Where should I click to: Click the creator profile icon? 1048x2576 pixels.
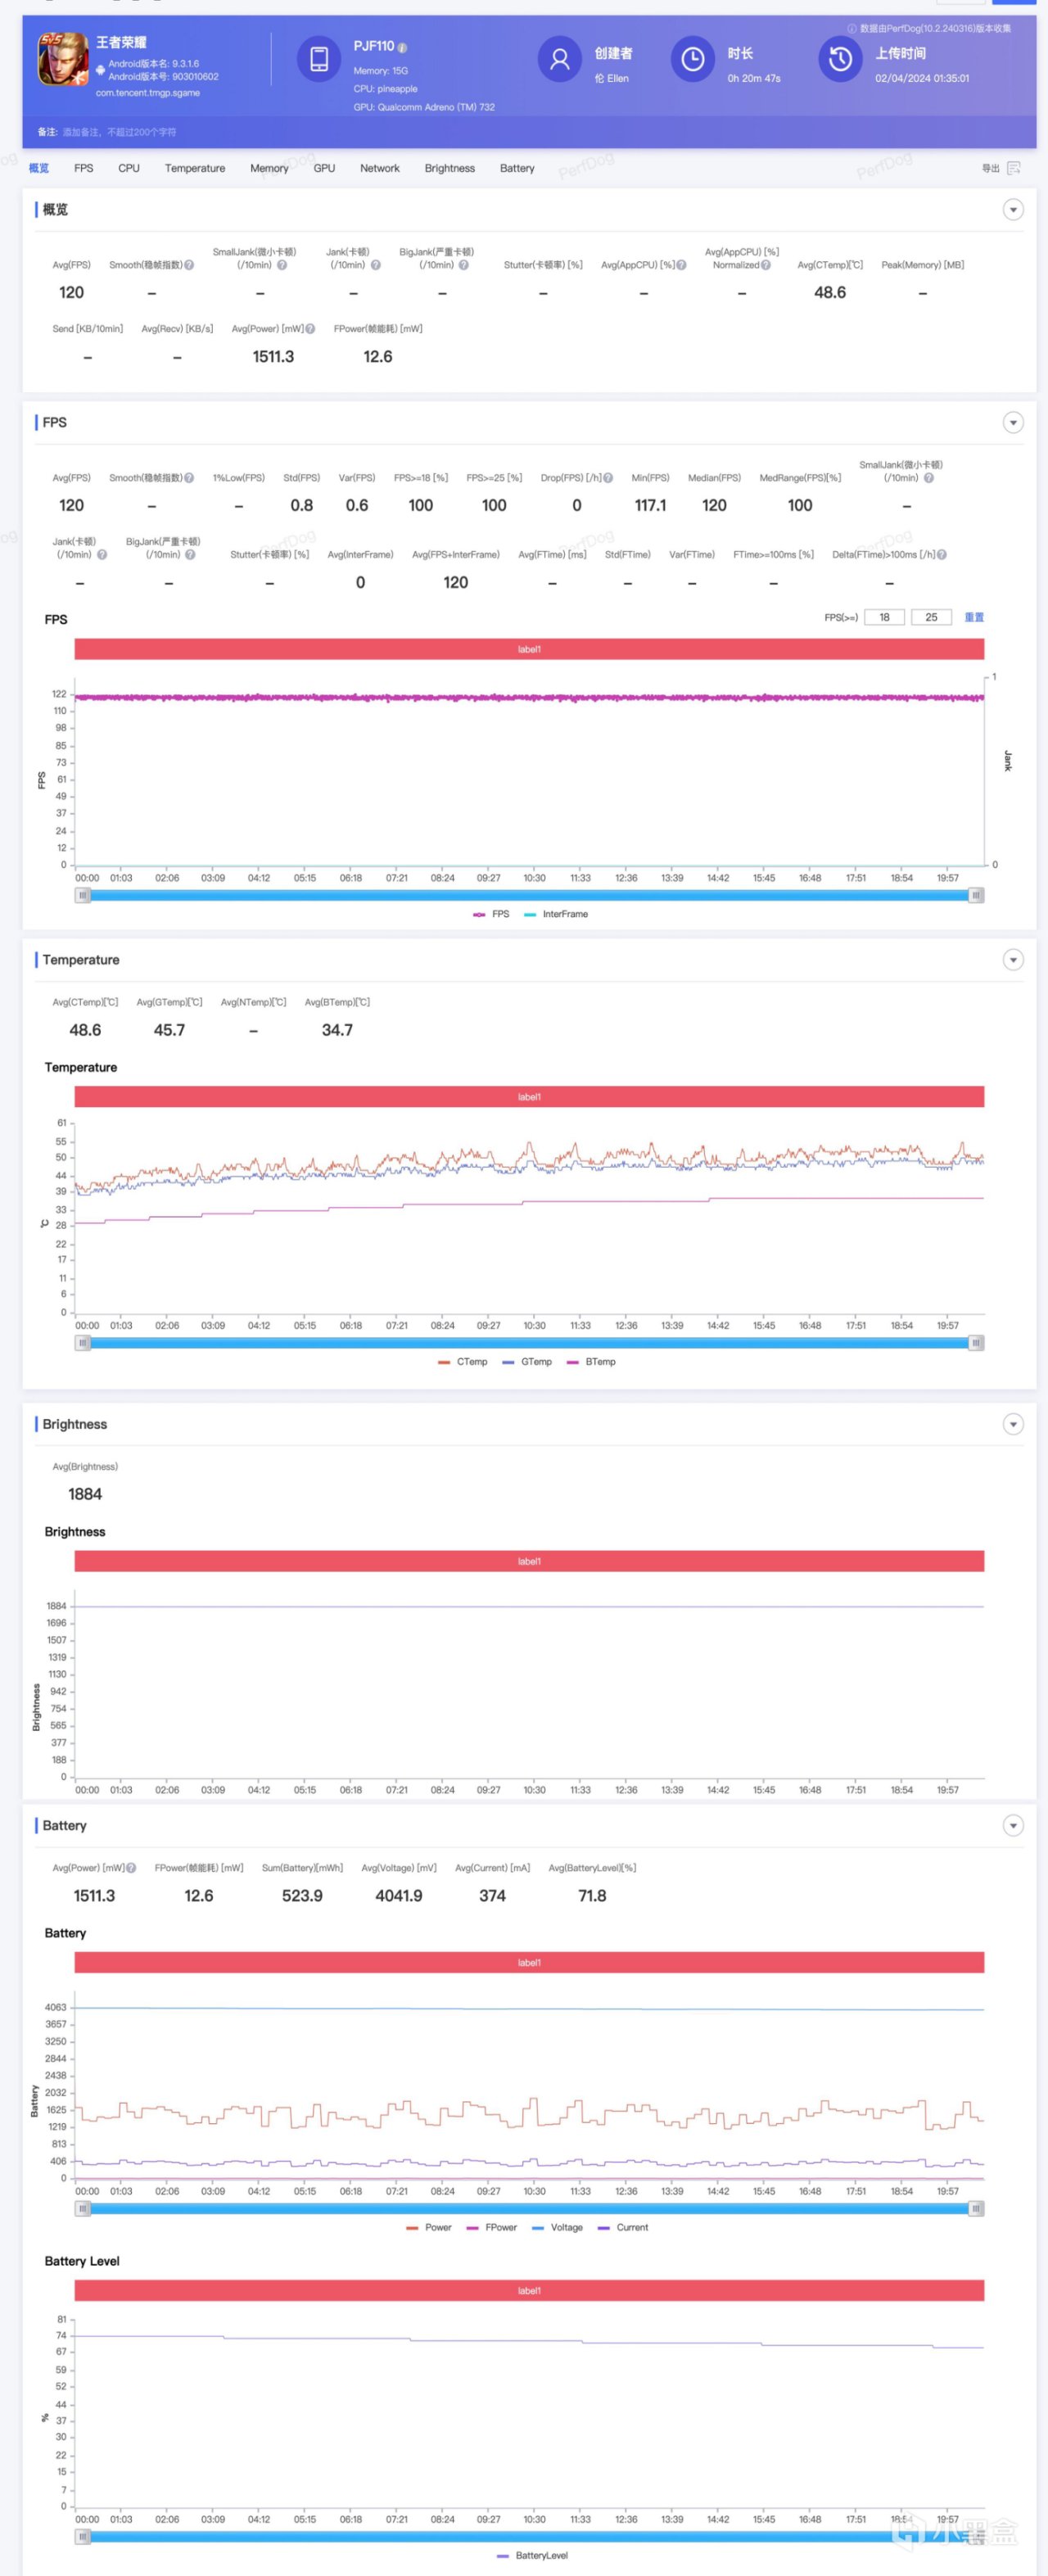coord(560,59)
